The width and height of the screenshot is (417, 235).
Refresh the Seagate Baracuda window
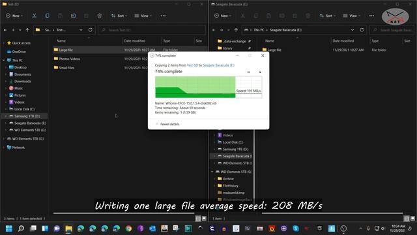pos(362,30)
